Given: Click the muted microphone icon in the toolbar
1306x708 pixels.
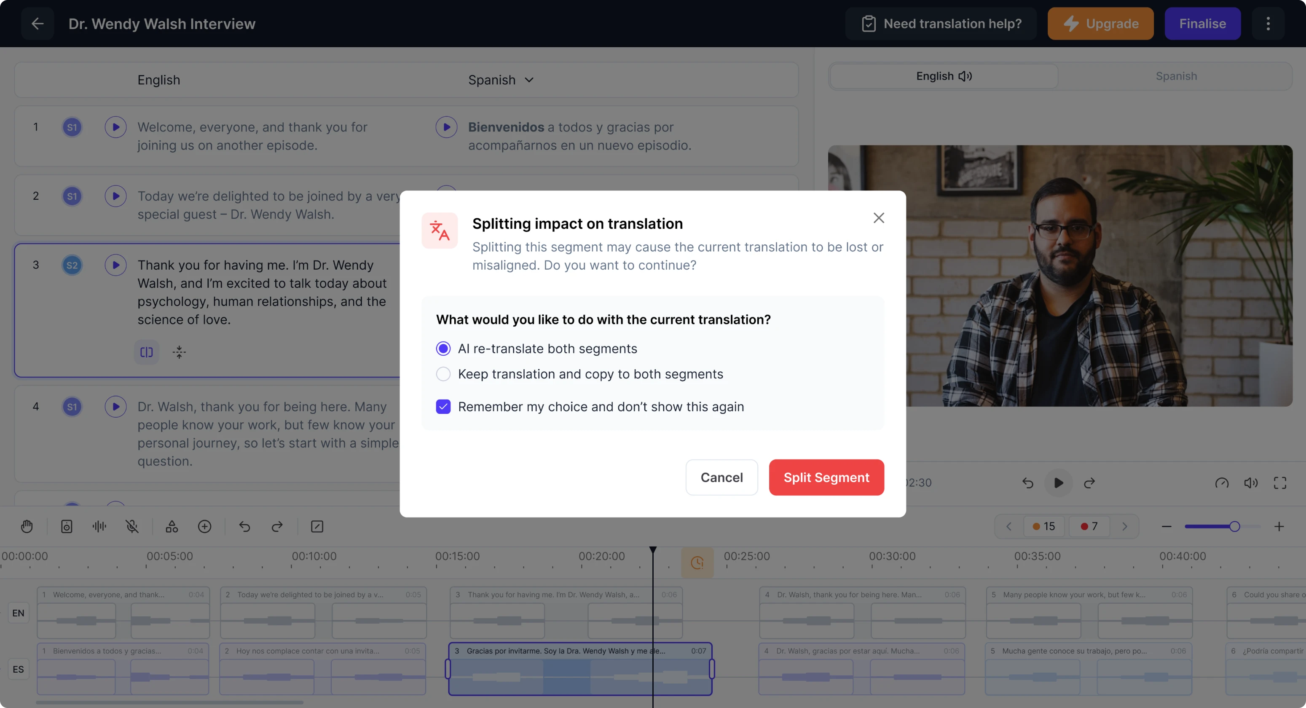Looking at the screenshot, I should 132,526.
